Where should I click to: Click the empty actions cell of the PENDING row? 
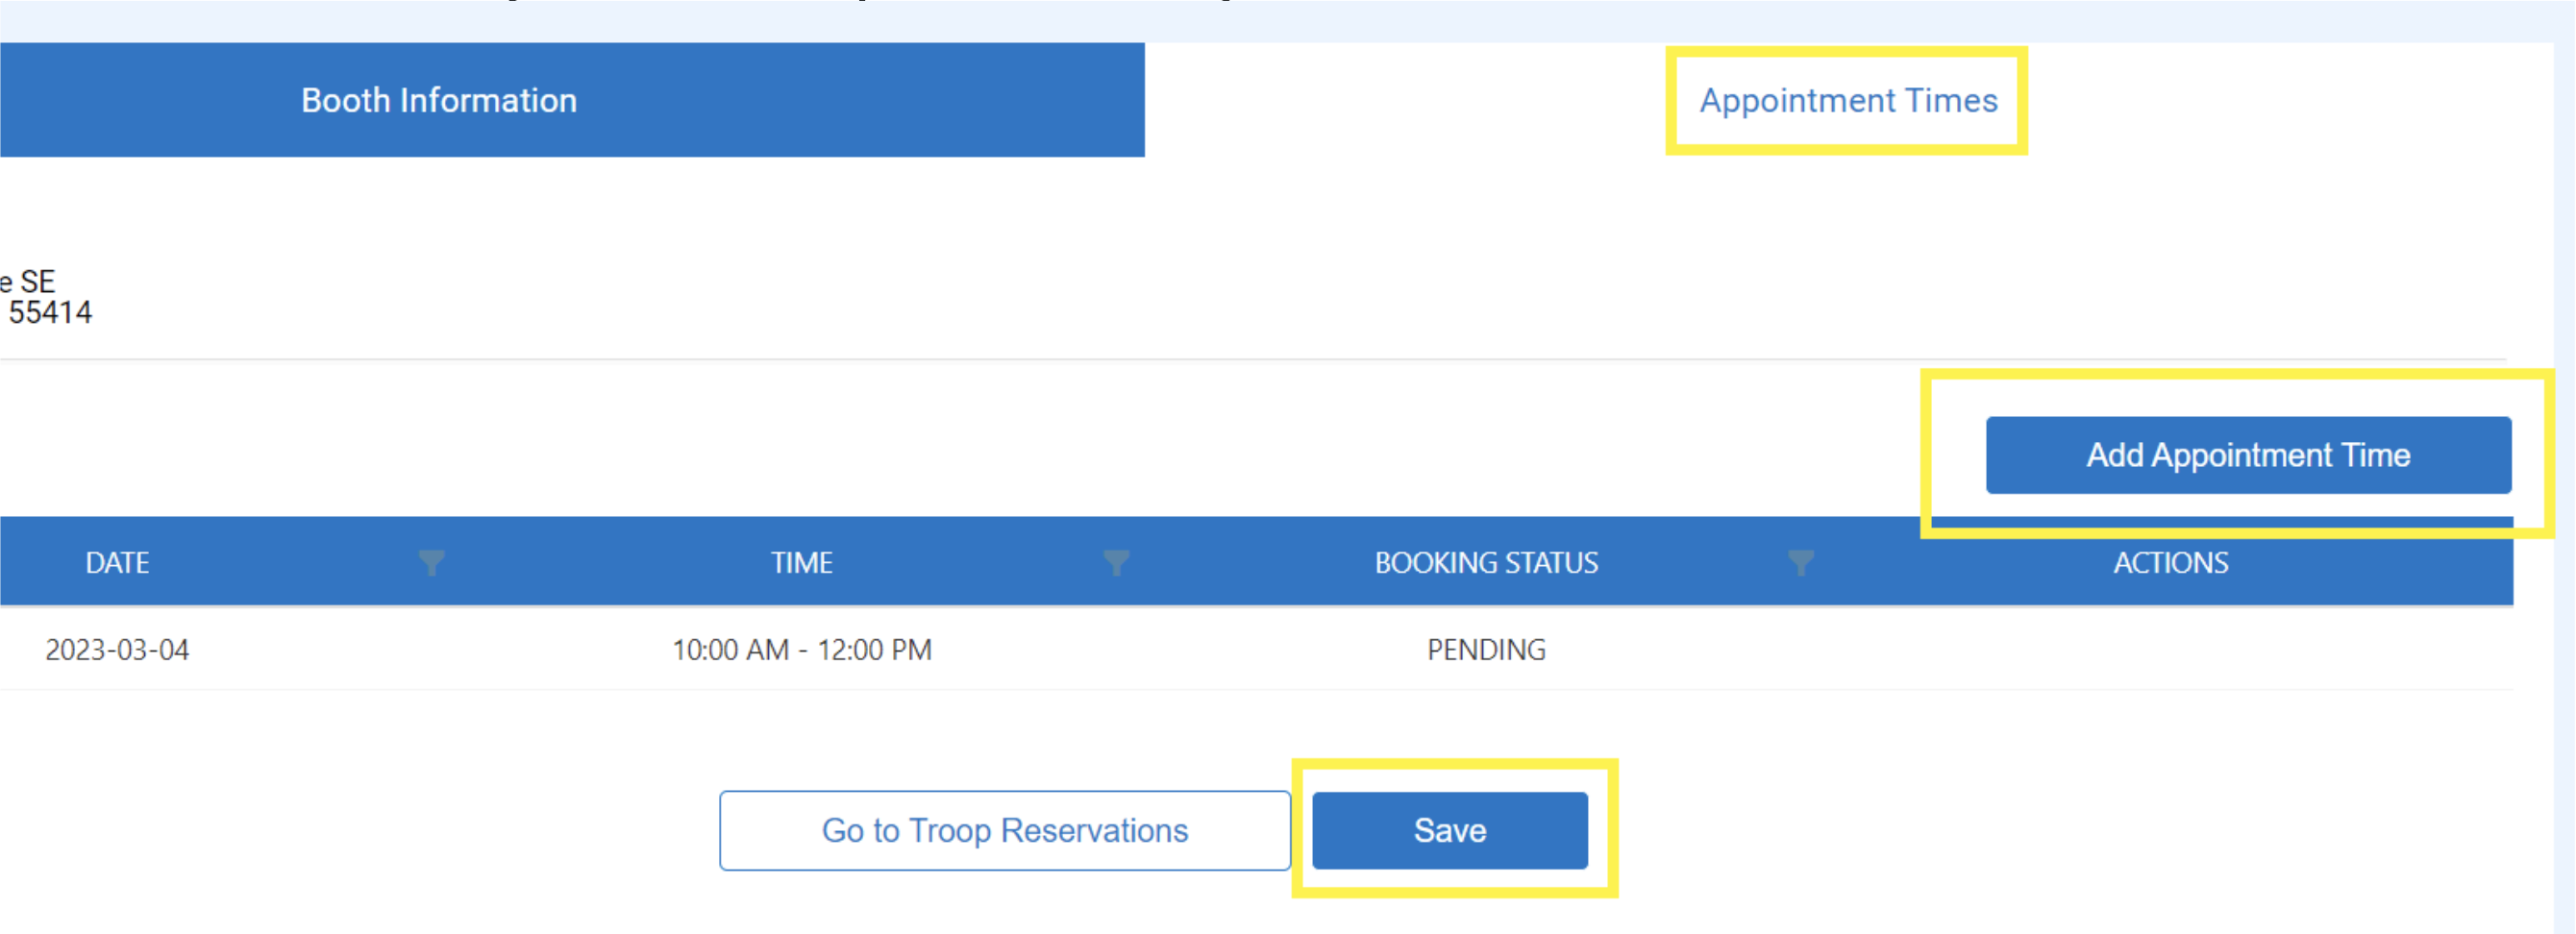[2170, 650]
